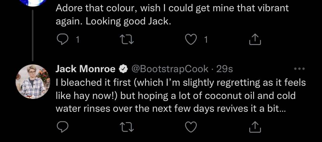
Task: Share Jack Monroe's tweet via upload icon
Action: tap(255, 126)
